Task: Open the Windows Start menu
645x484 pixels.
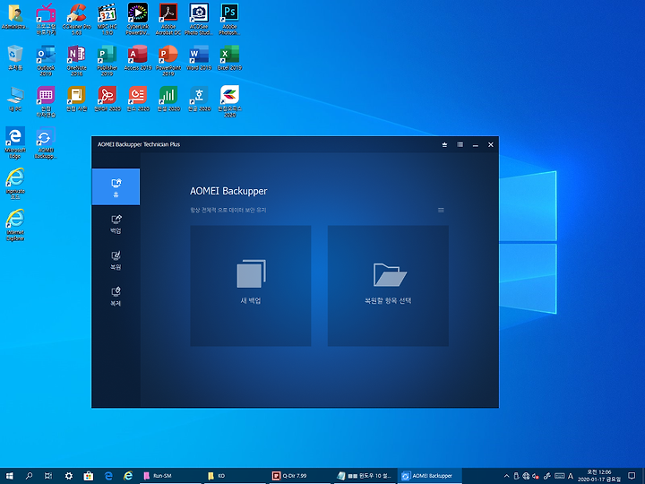Action: click(x=10, y=476)
